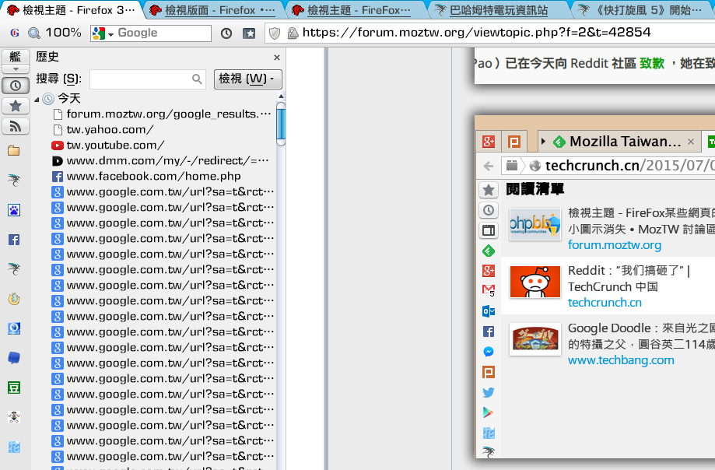
Task: Open tw.youtube.com from history list
Action: (x=115, y=146)
